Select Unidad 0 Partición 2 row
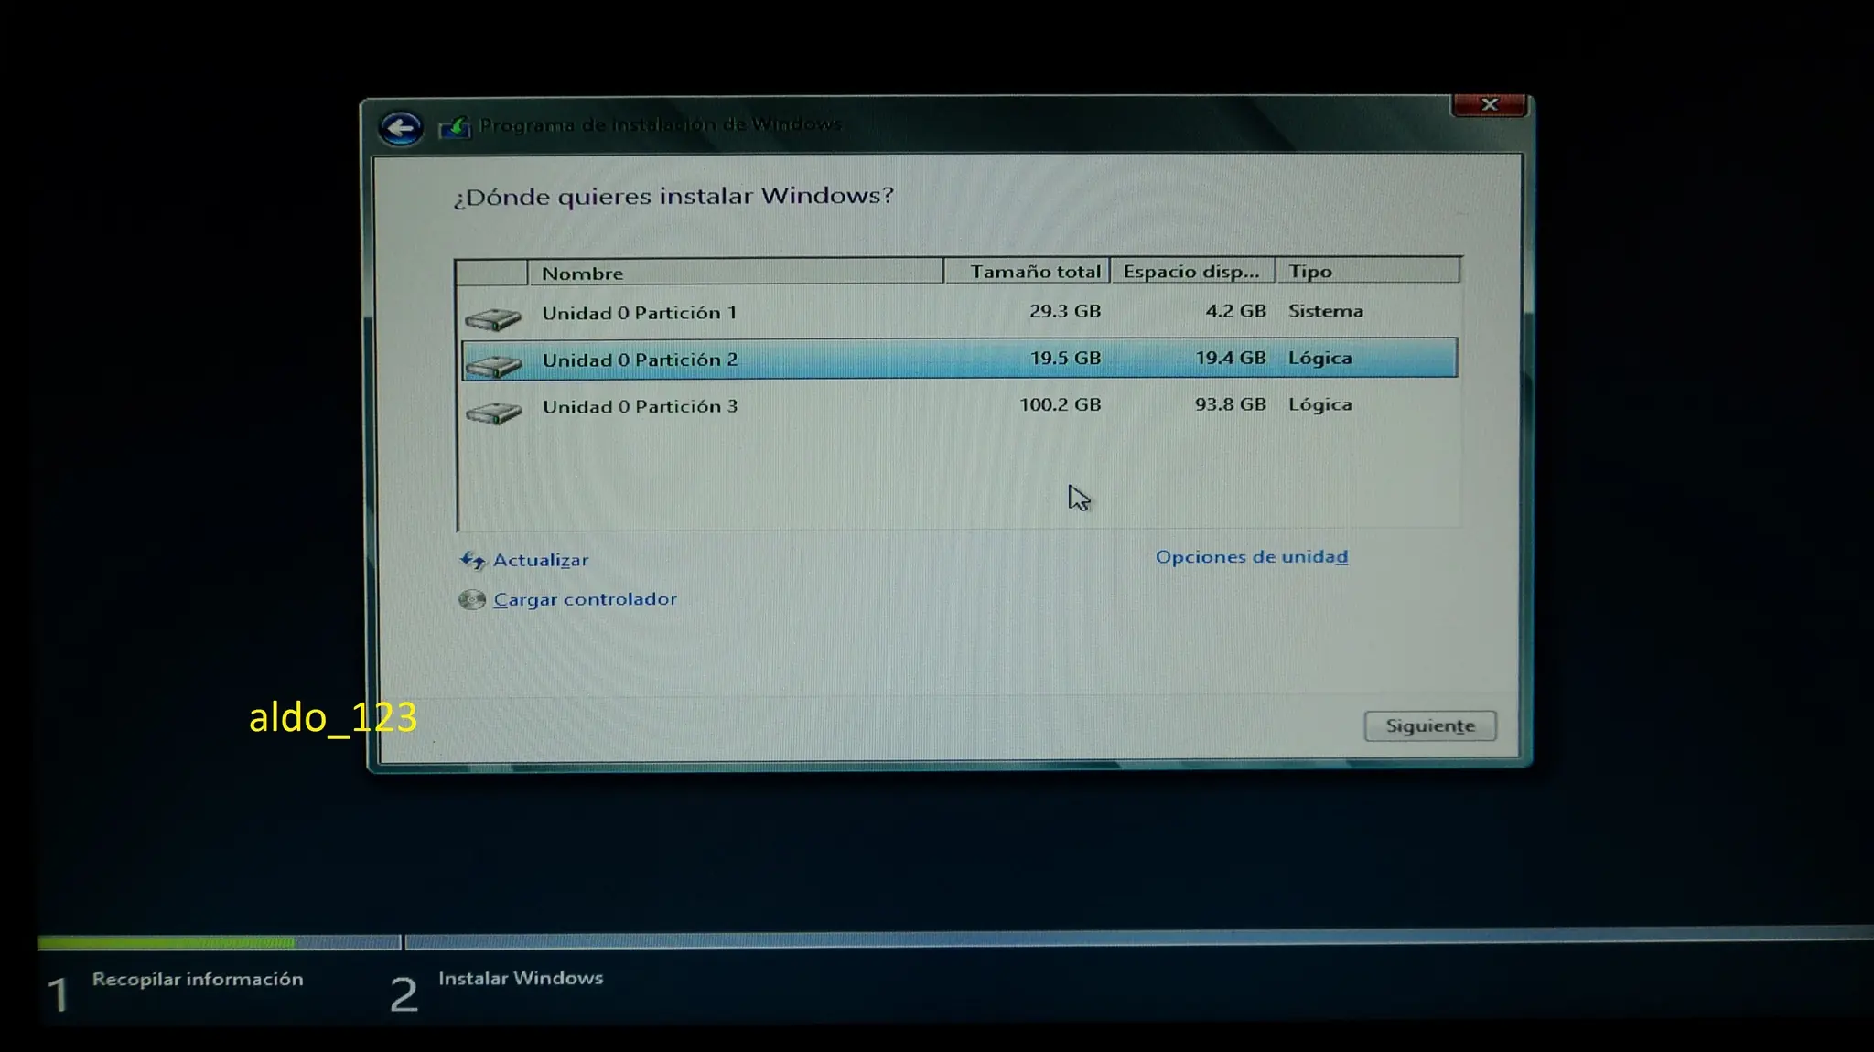1874x1052 pixels. [639, 360]
